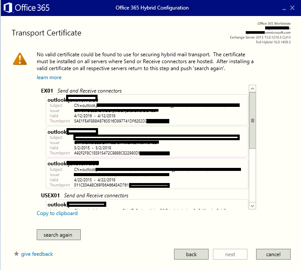Click the EX01 server heading
Viewport: 301px width, 270px height.
point(47,91)
